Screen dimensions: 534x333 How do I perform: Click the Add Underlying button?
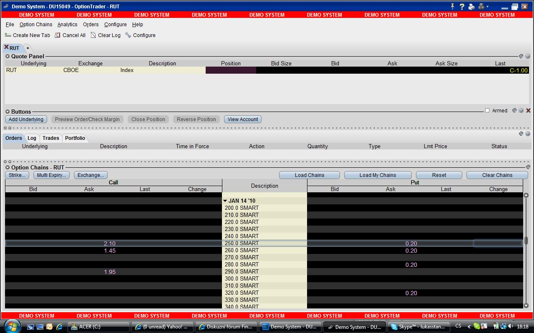(26, 119)
